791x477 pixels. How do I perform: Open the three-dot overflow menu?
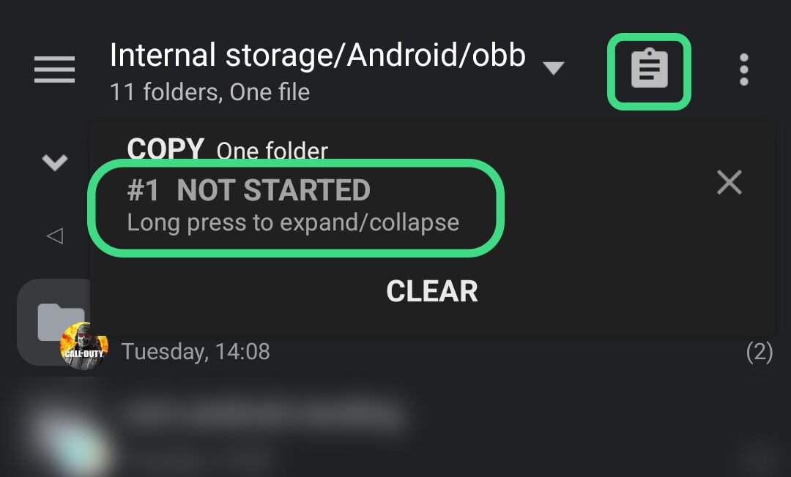[743, 70]
